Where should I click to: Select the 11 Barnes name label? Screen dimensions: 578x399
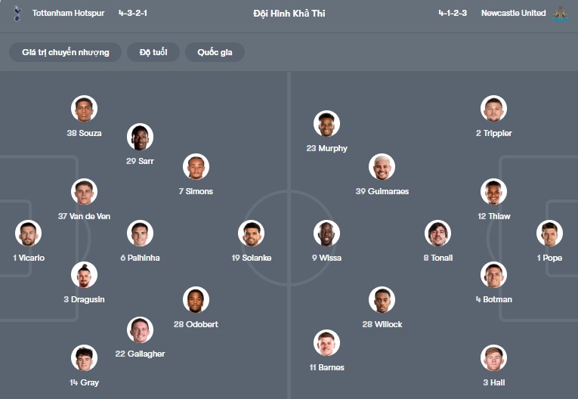pyautogui.click(x=326, y=367)
